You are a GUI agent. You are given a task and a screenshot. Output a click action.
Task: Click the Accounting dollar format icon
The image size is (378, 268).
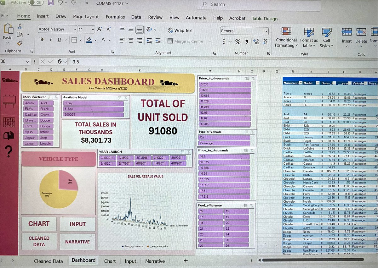point(224,41)
